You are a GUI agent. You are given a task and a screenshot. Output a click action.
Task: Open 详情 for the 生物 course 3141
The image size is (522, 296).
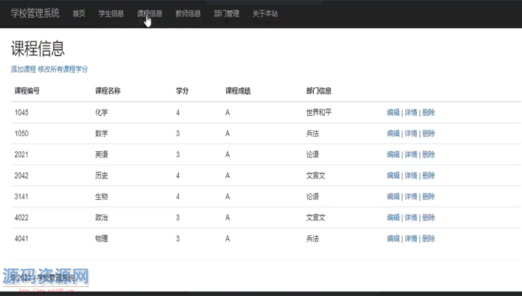(x=411, y=196)
